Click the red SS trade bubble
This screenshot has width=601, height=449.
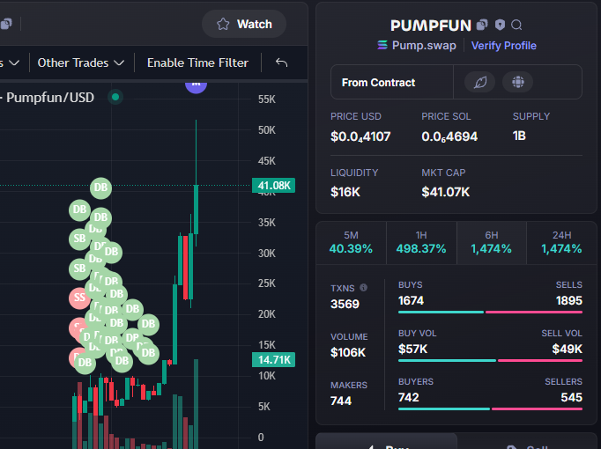click(79, 298)
